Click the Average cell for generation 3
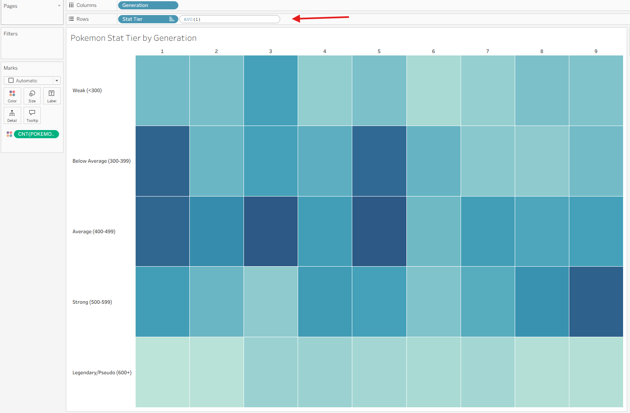Image resolution: width=630 pixels, height=413 pixels. point(271,232)
